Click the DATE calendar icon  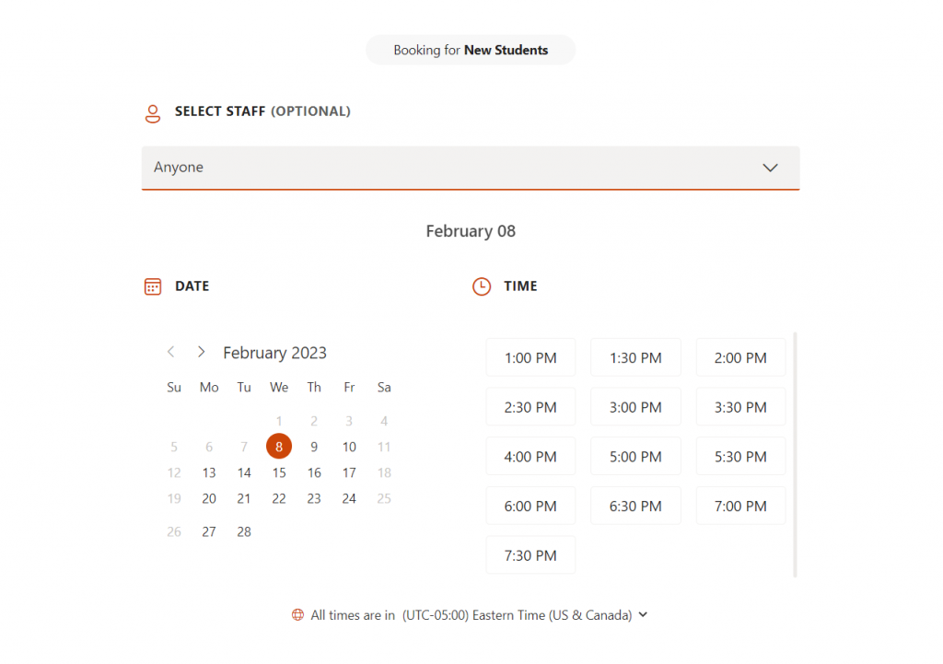tap(152, 285)
